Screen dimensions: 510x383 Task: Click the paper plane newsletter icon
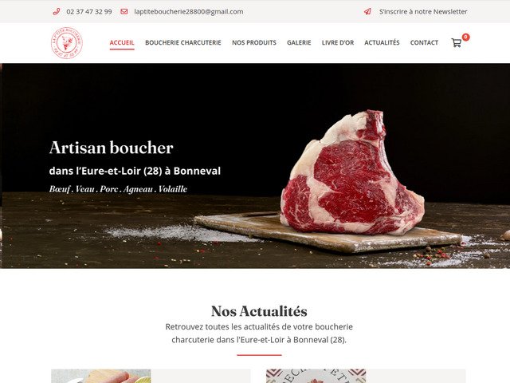[x=367, y=12]
